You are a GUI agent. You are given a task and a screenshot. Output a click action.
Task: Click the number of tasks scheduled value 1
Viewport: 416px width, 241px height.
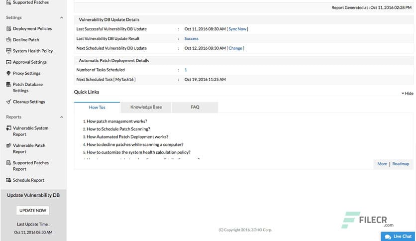coord(186,70)
